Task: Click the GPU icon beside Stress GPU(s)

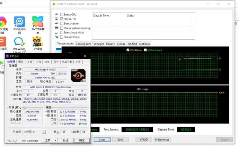Action: (x=57, y=37)
